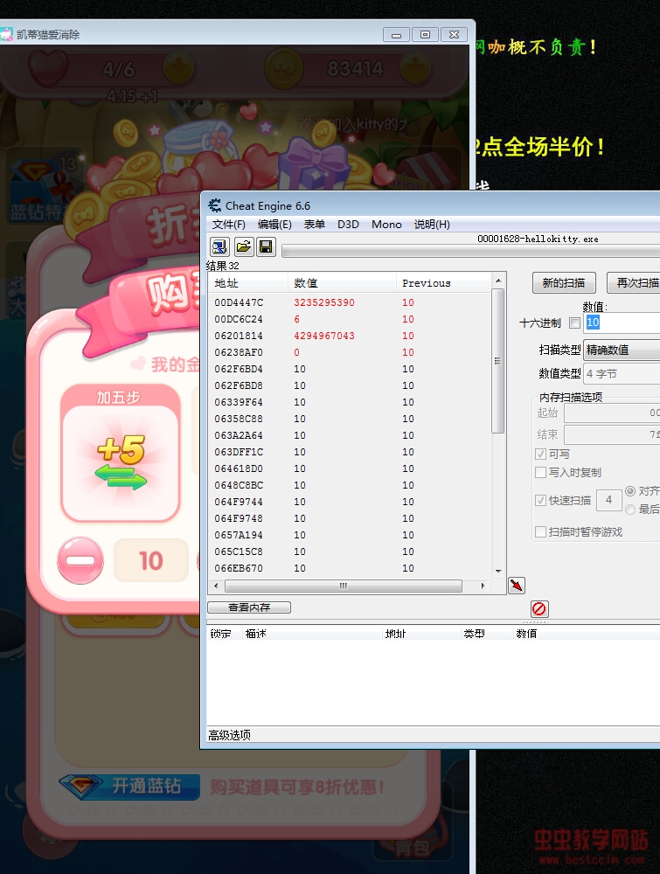The height and width of the screenshot is (874, 660).
Task: Click the results list vertical scrollbar thumb
Action: pos(497,361)
